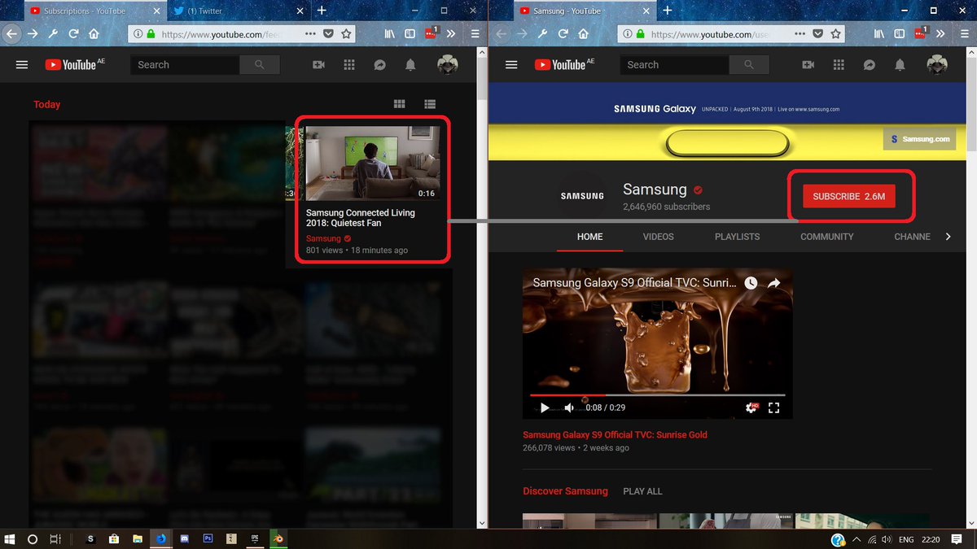Viewport: 977px width, 549px height.
Task: Switch subscriptions to grid view
Action: point(399,104)
